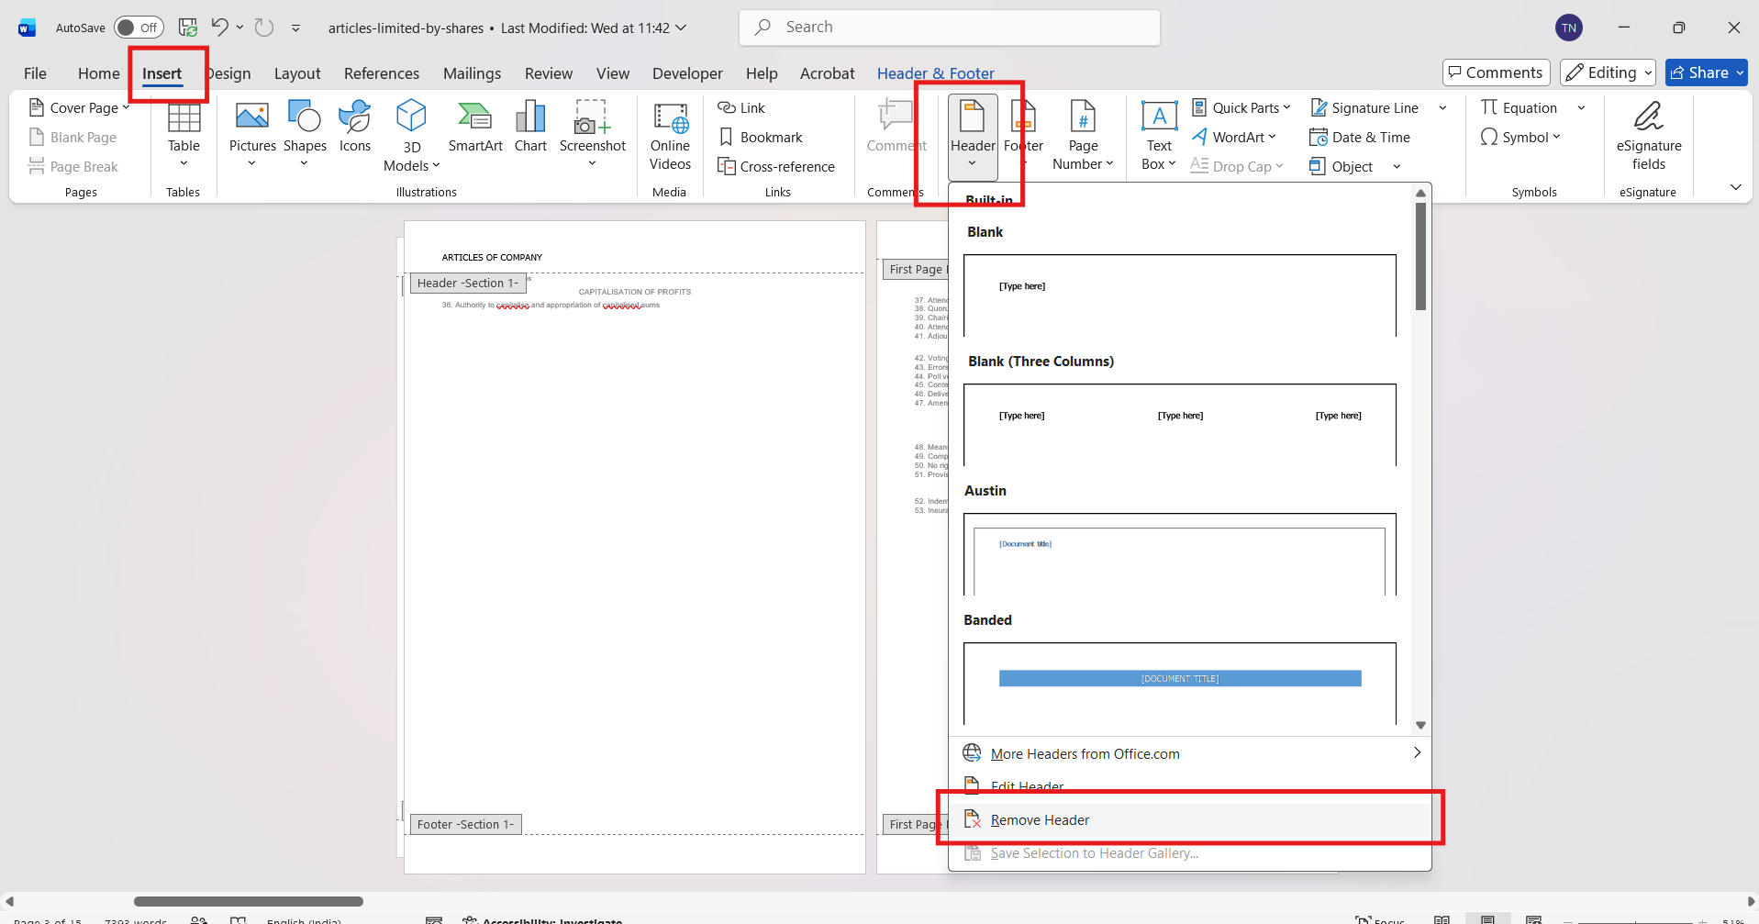Viewport: 1759px width, 924px height.
Task: Expand the Quick Access Toolbar customize arrow
Action: point(295,28)
